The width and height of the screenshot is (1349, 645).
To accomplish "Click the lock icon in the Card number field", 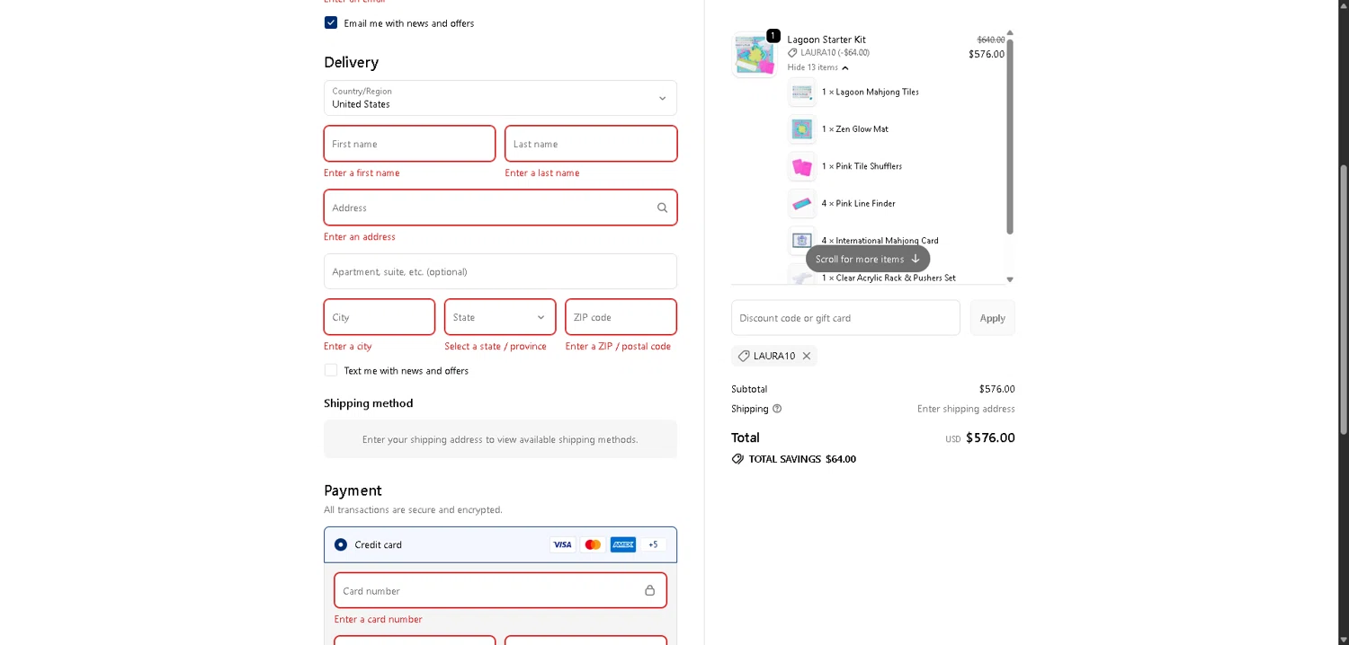I will [x=649, y=590].
